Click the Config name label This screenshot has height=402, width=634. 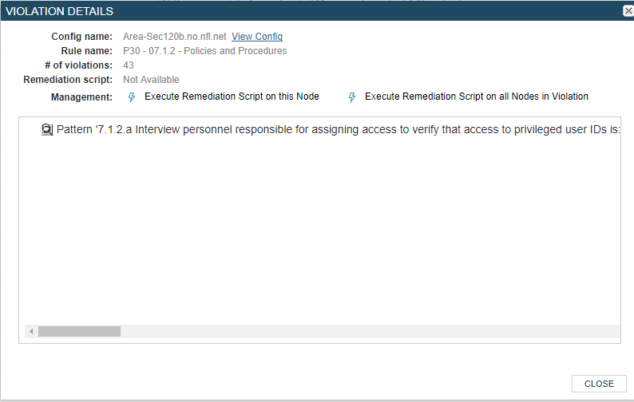(x=81, y=37)
